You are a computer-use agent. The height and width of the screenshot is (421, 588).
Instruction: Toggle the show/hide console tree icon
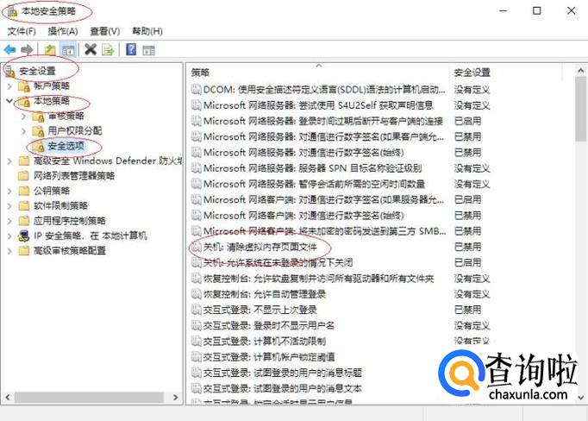(68, 49)
